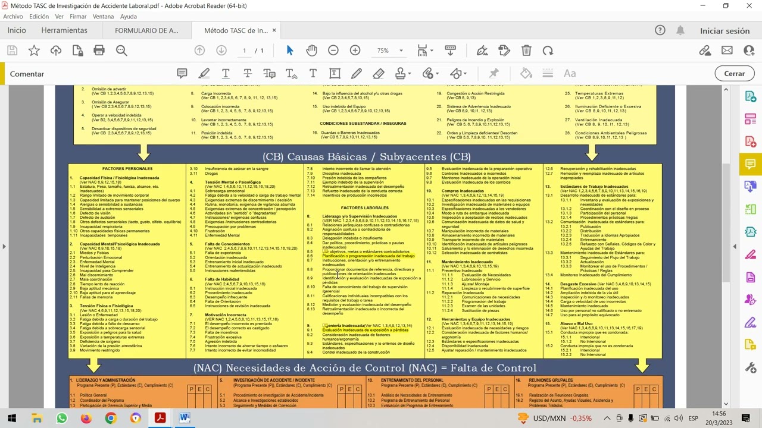The height and width of the screenshot is (428, 762).
Task: Switch to FORMULARIO DE A... document tab
Action: [x=146, y=30]
